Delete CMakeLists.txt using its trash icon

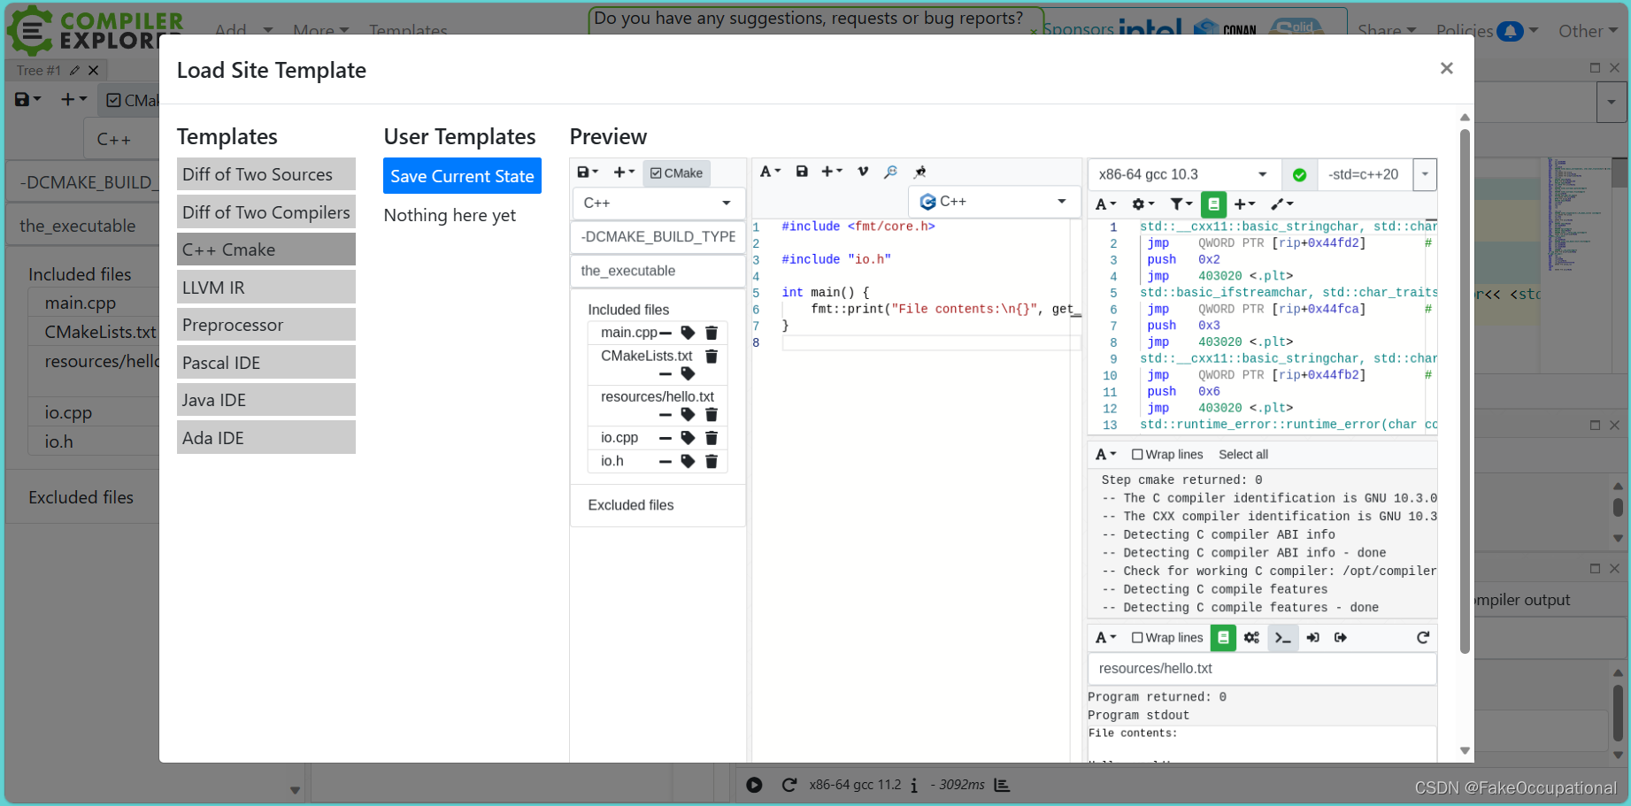711,356
